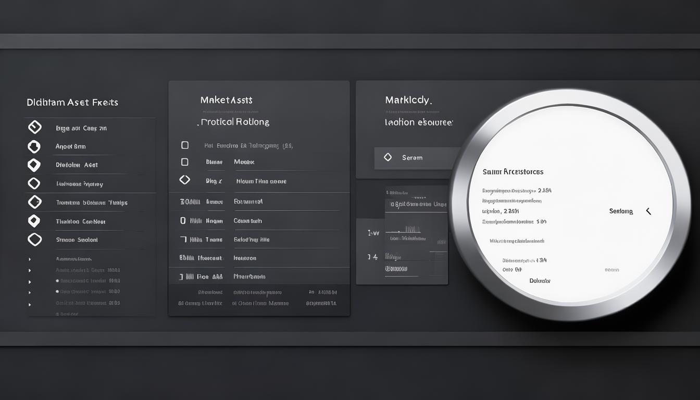Screen dimensions: 700x400
Task: Check the box in the "Caeas suh" row
Action: point(183,221)
